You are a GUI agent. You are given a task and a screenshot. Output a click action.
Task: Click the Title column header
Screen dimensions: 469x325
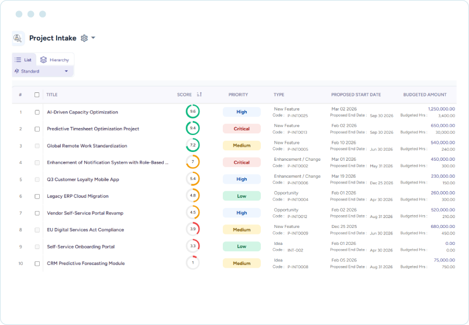[x=51, y=95]
